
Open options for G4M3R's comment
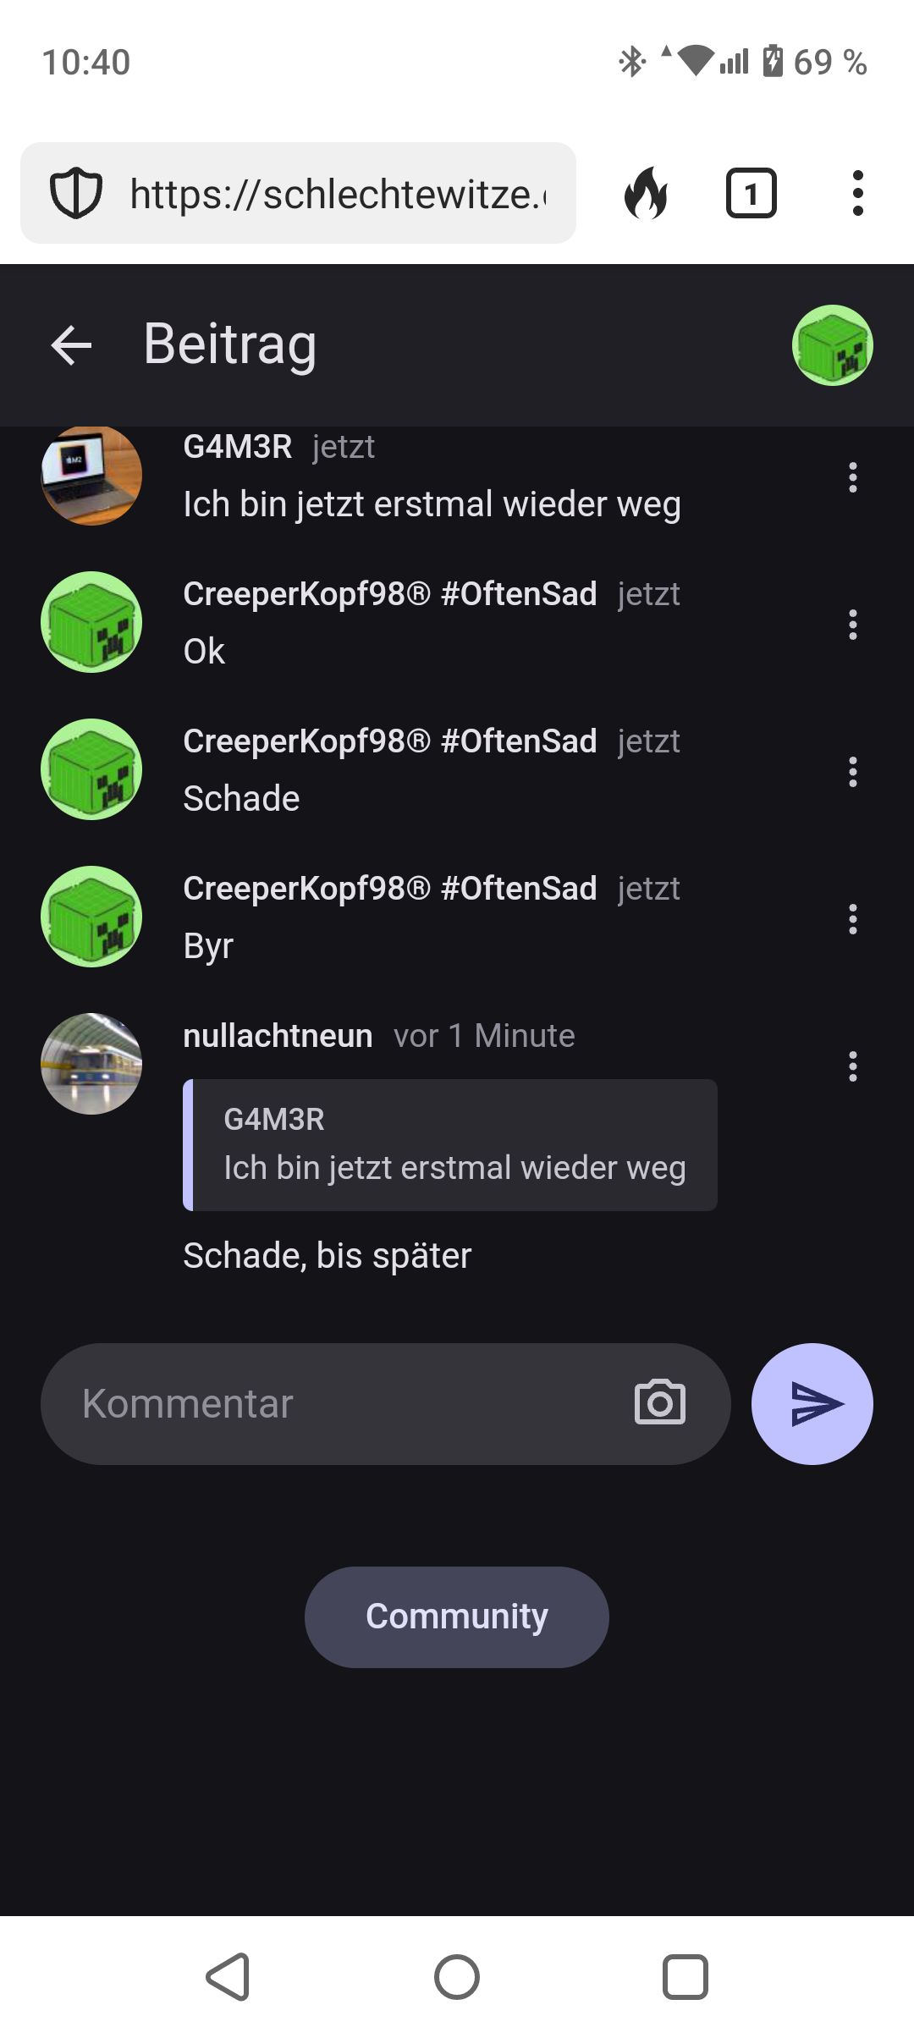[x=852, y=477]
